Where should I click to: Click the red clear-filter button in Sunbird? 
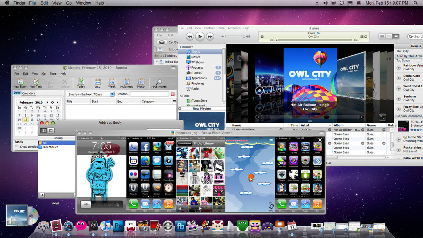point(173,94)
